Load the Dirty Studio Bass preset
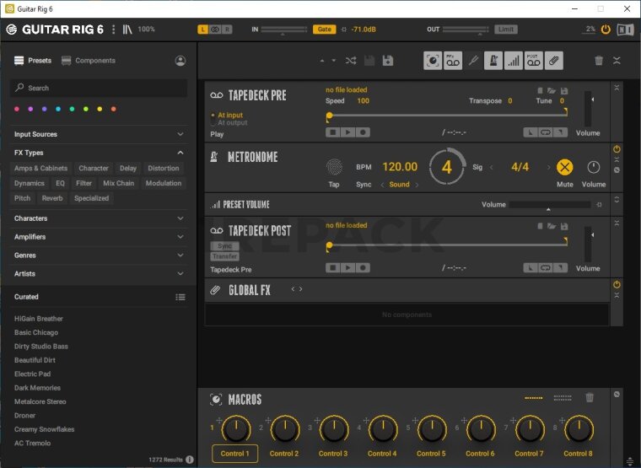Image resolution: width=641 pixels, height=468 pixels. pyautogui.click(x=40, y=347)
